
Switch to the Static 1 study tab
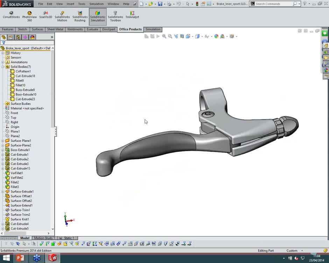click(x=67, y=238)
